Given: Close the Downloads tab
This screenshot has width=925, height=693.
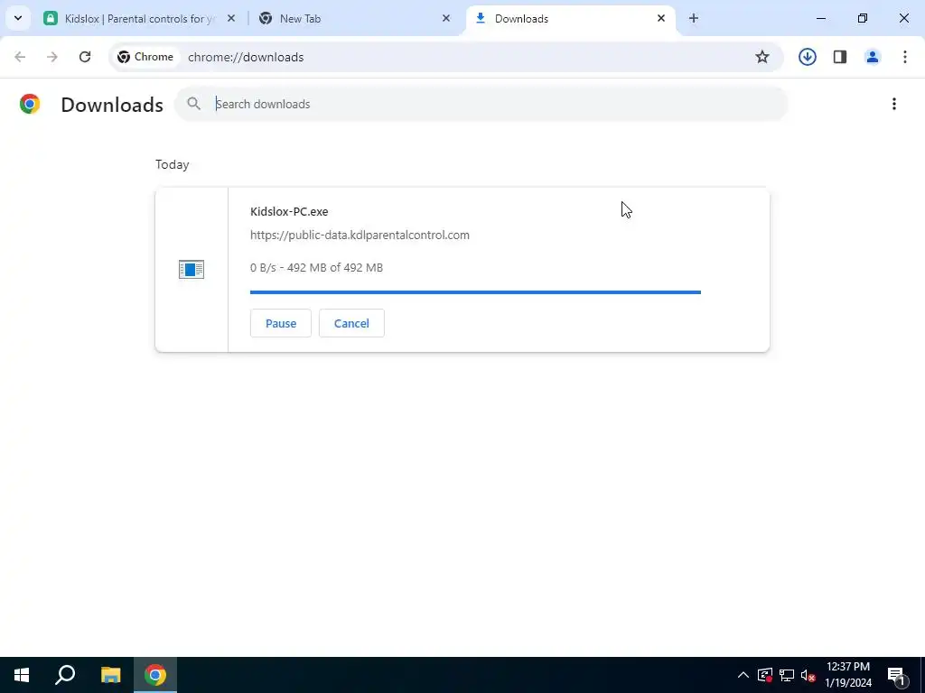Looking at the screenshot, I should point(660,18).
